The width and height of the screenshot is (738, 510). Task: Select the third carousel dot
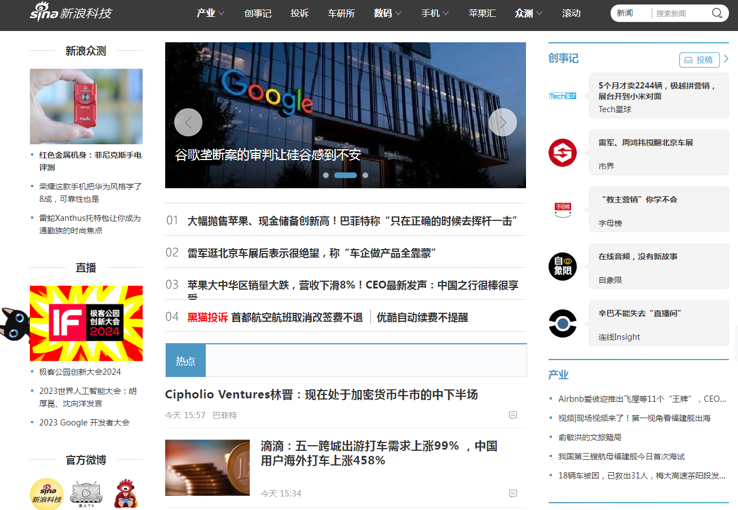pos(365,175)
